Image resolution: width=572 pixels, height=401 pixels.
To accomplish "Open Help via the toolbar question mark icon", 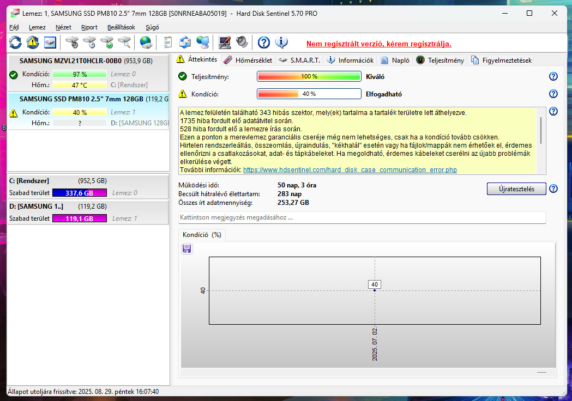I will pos(264,42).
